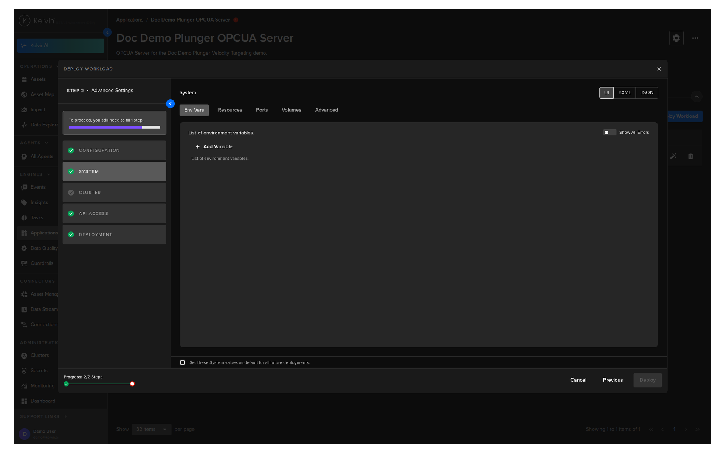
Task: Click Add Variable
Action: tap(214, 147)
